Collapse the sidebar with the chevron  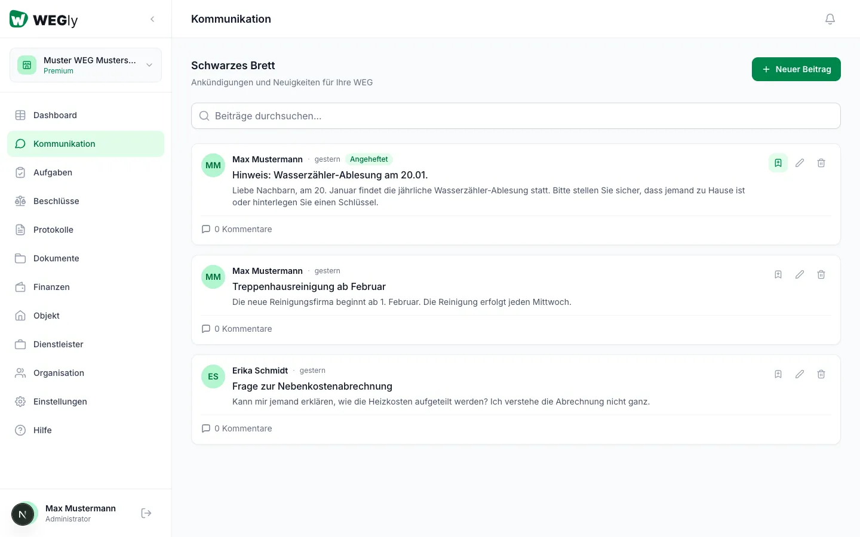pos(152,19)
